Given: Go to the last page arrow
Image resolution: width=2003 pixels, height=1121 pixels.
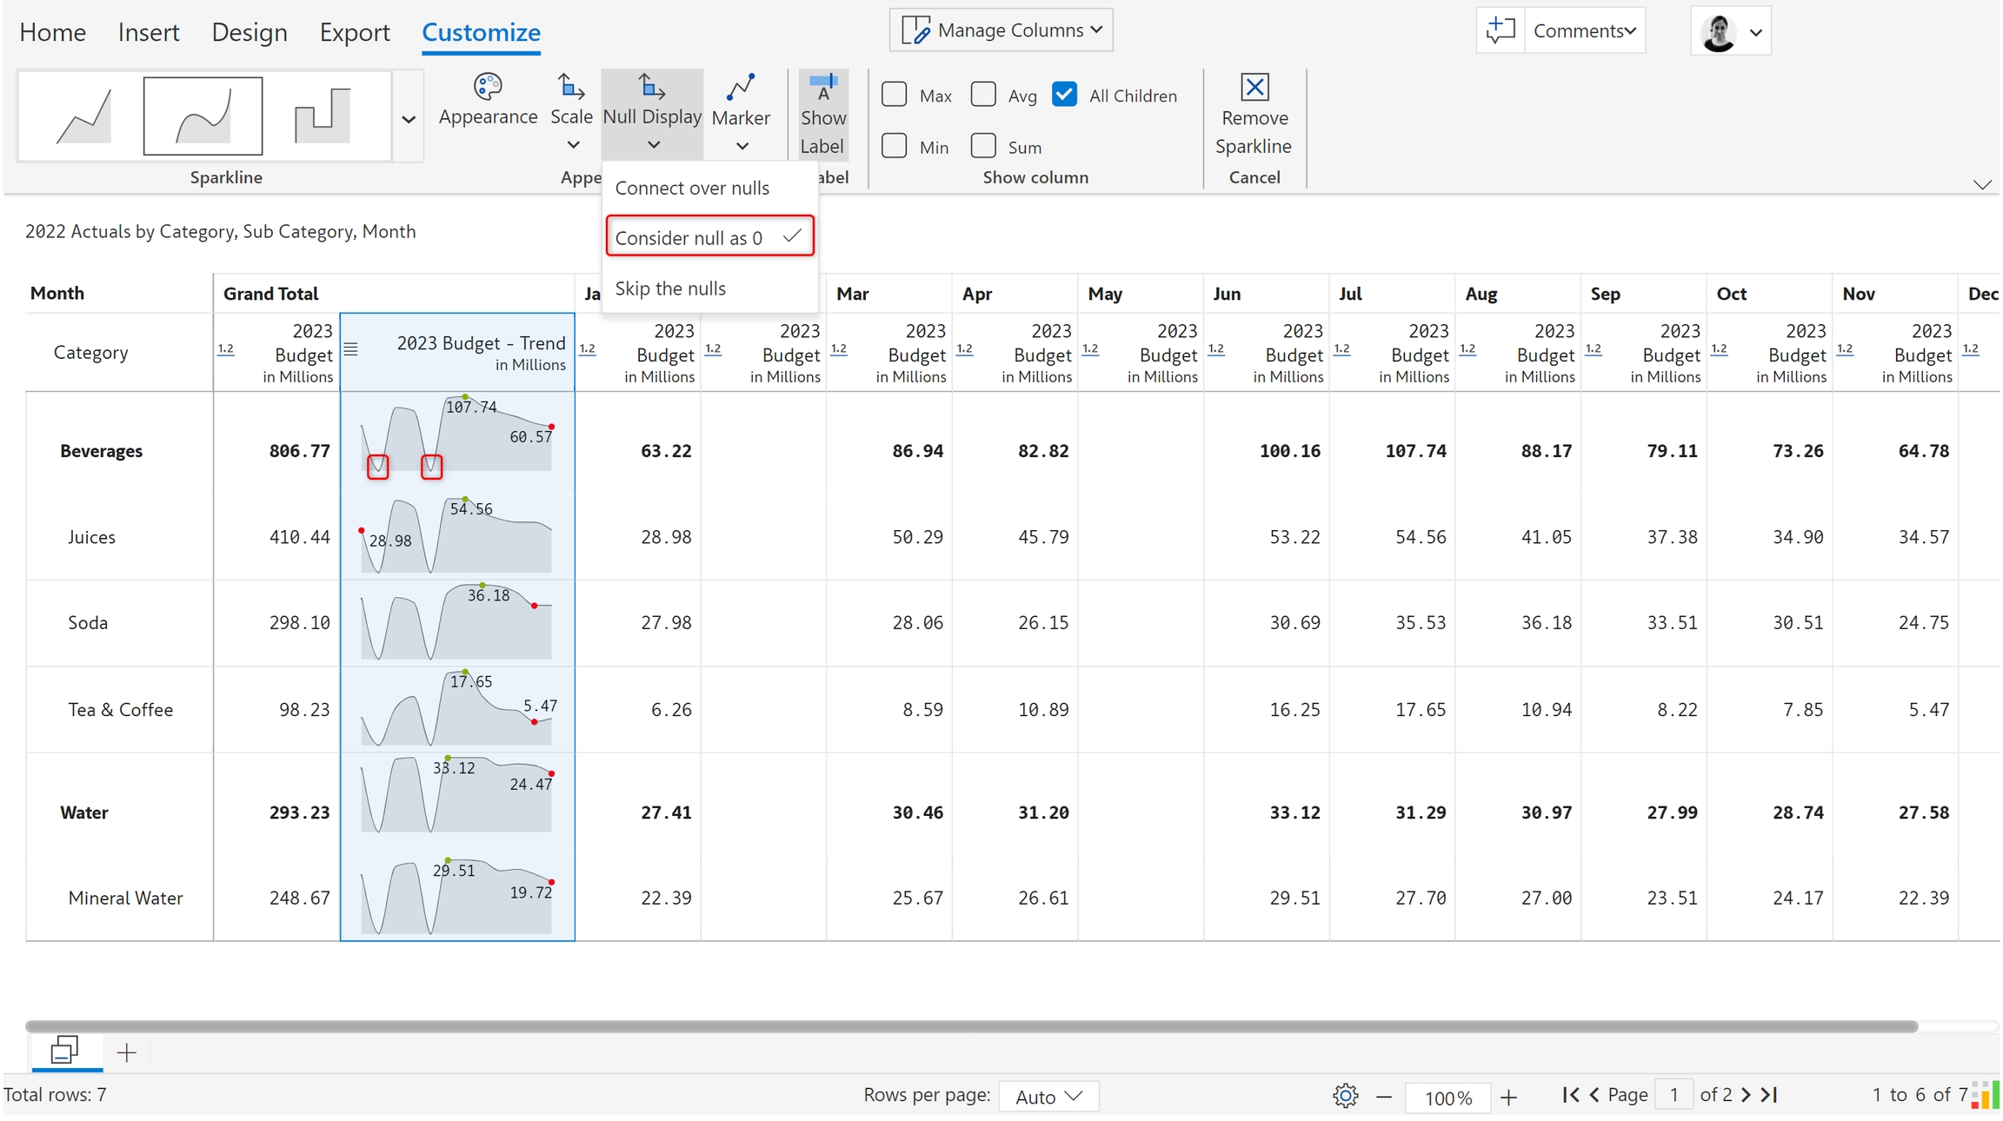Looking at the screenshot, I should 1770,1095.
